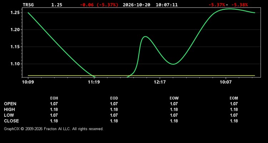Select the HIGH value under EOW

(174, 109)
